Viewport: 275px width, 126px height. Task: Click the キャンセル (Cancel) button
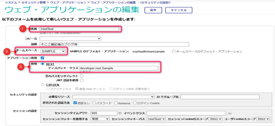tap(179, 10)
